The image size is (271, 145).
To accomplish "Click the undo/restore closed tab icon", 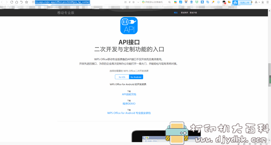I will 21,2.
